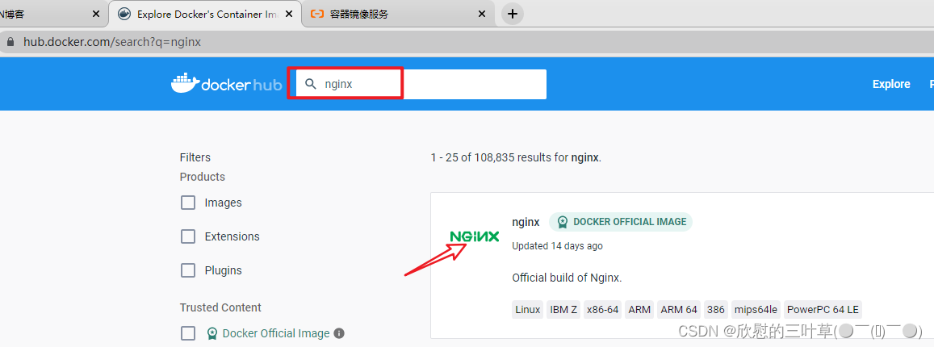934x347 pixels.
Task: Switch to the 容器镜像服务 tab
Action: click(x=398, y=14)
